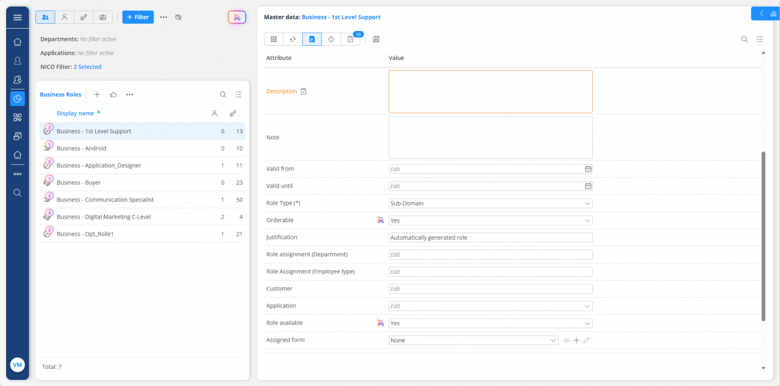Search within the Business Roles list
Viewport: 780px width, 386px height.
click(x=223, y=94)
